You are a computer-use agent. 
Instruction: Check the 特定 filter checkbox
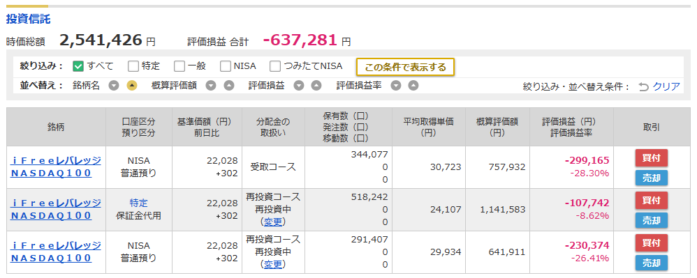point(133,66)
